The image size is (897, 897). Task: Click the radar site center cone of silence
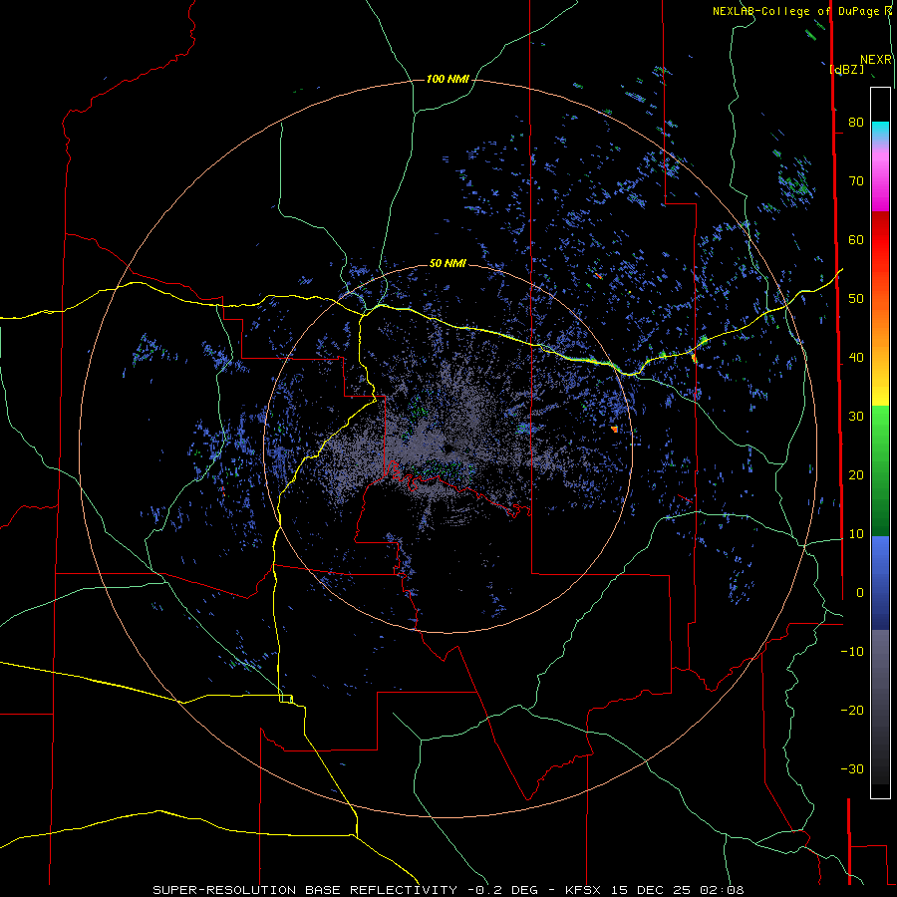(x=448, y=448)
